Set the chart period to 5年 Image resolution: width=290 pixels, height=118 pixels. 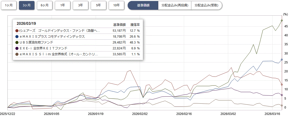(x=98, y=5)
